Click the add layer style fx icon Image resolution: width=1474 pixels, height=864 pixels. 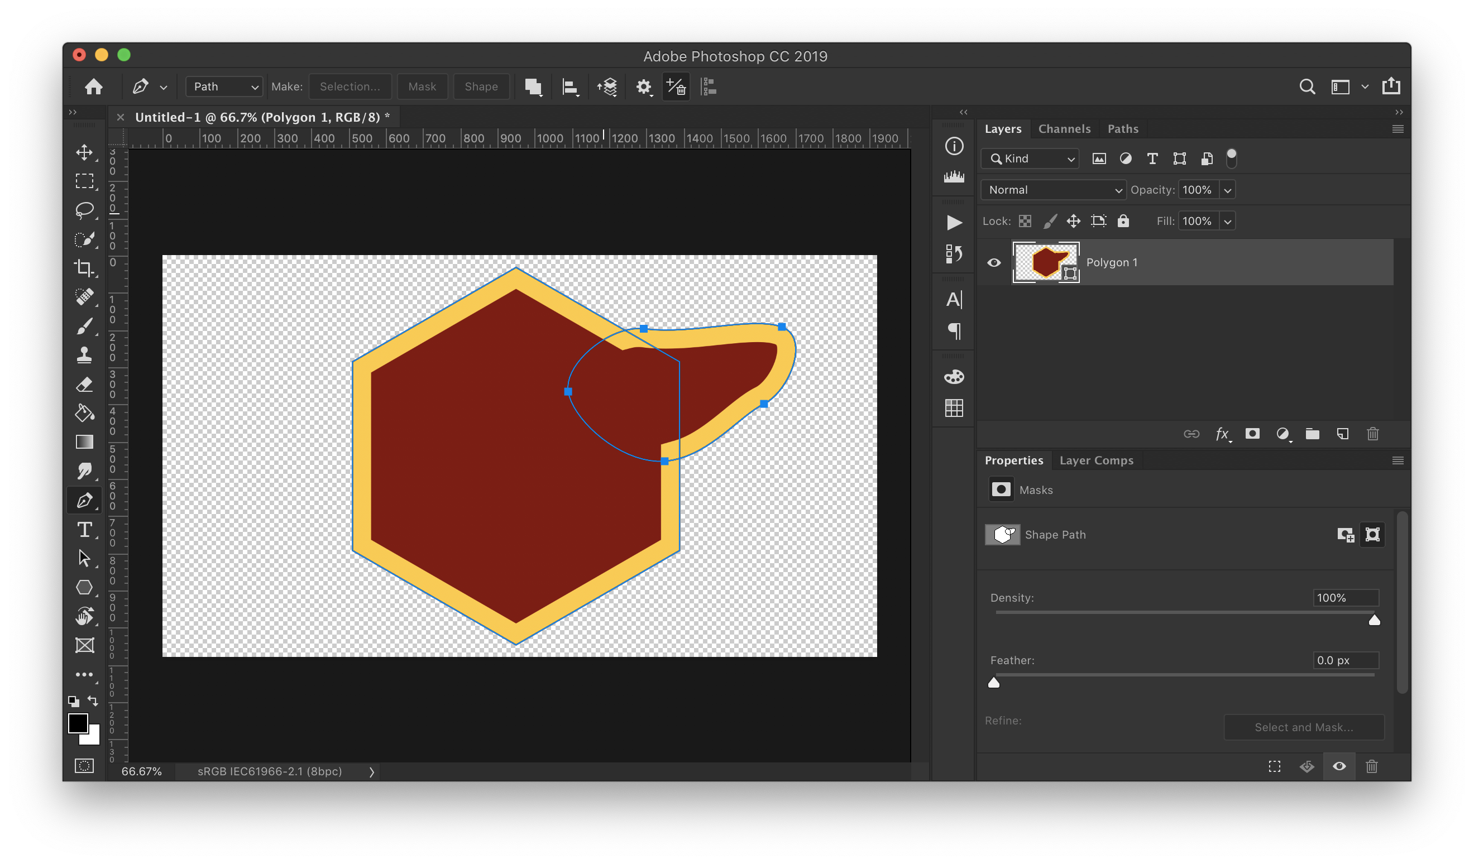tap(1223, 434)
